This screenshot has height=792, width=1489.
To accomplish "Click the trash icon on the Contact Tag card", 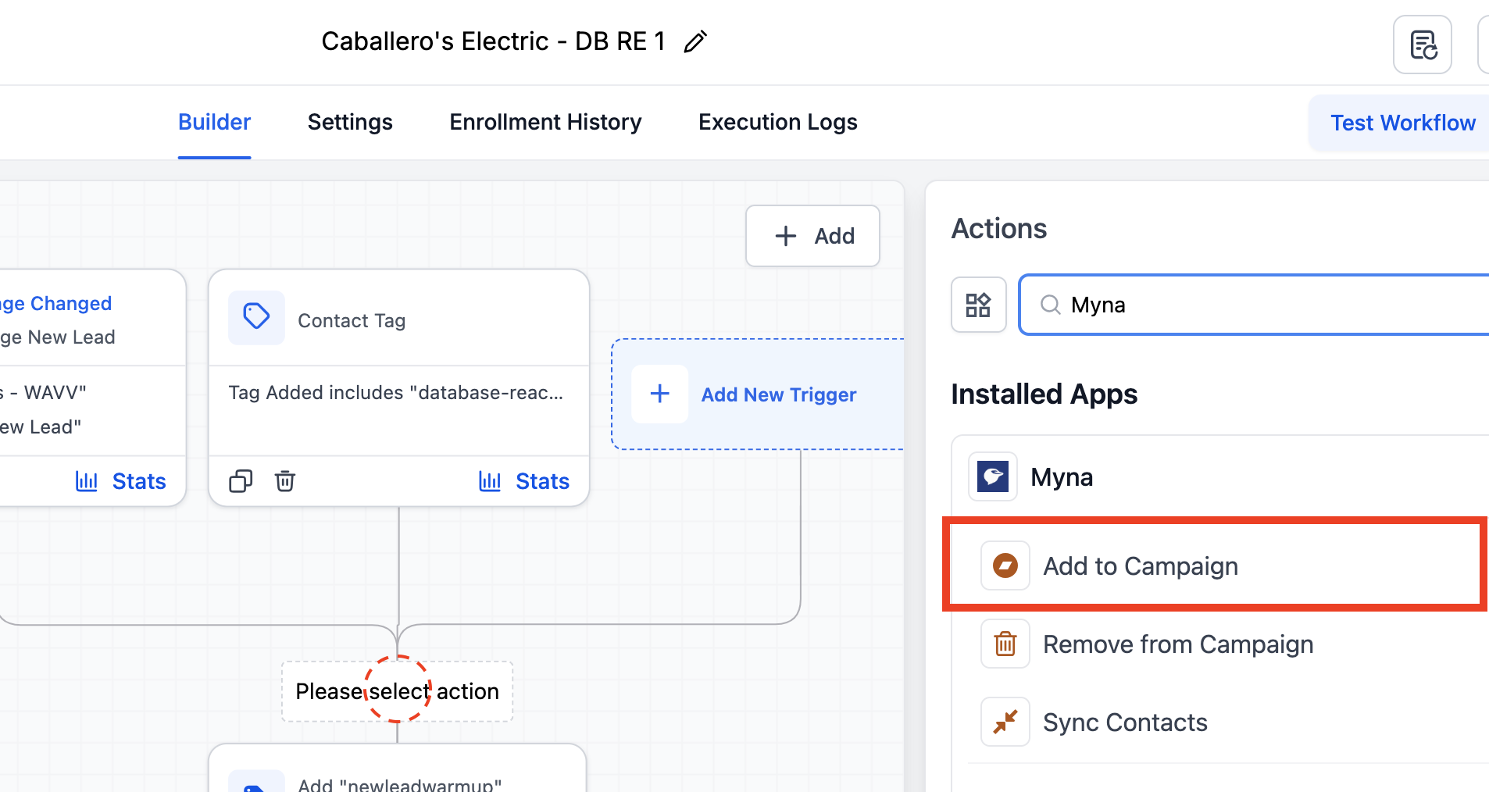I will (x=284, y=480).
